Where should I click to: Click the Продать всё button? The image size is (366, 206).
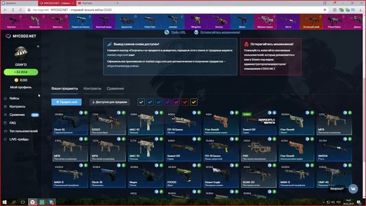pyautogui.click(x=66, y=102)
